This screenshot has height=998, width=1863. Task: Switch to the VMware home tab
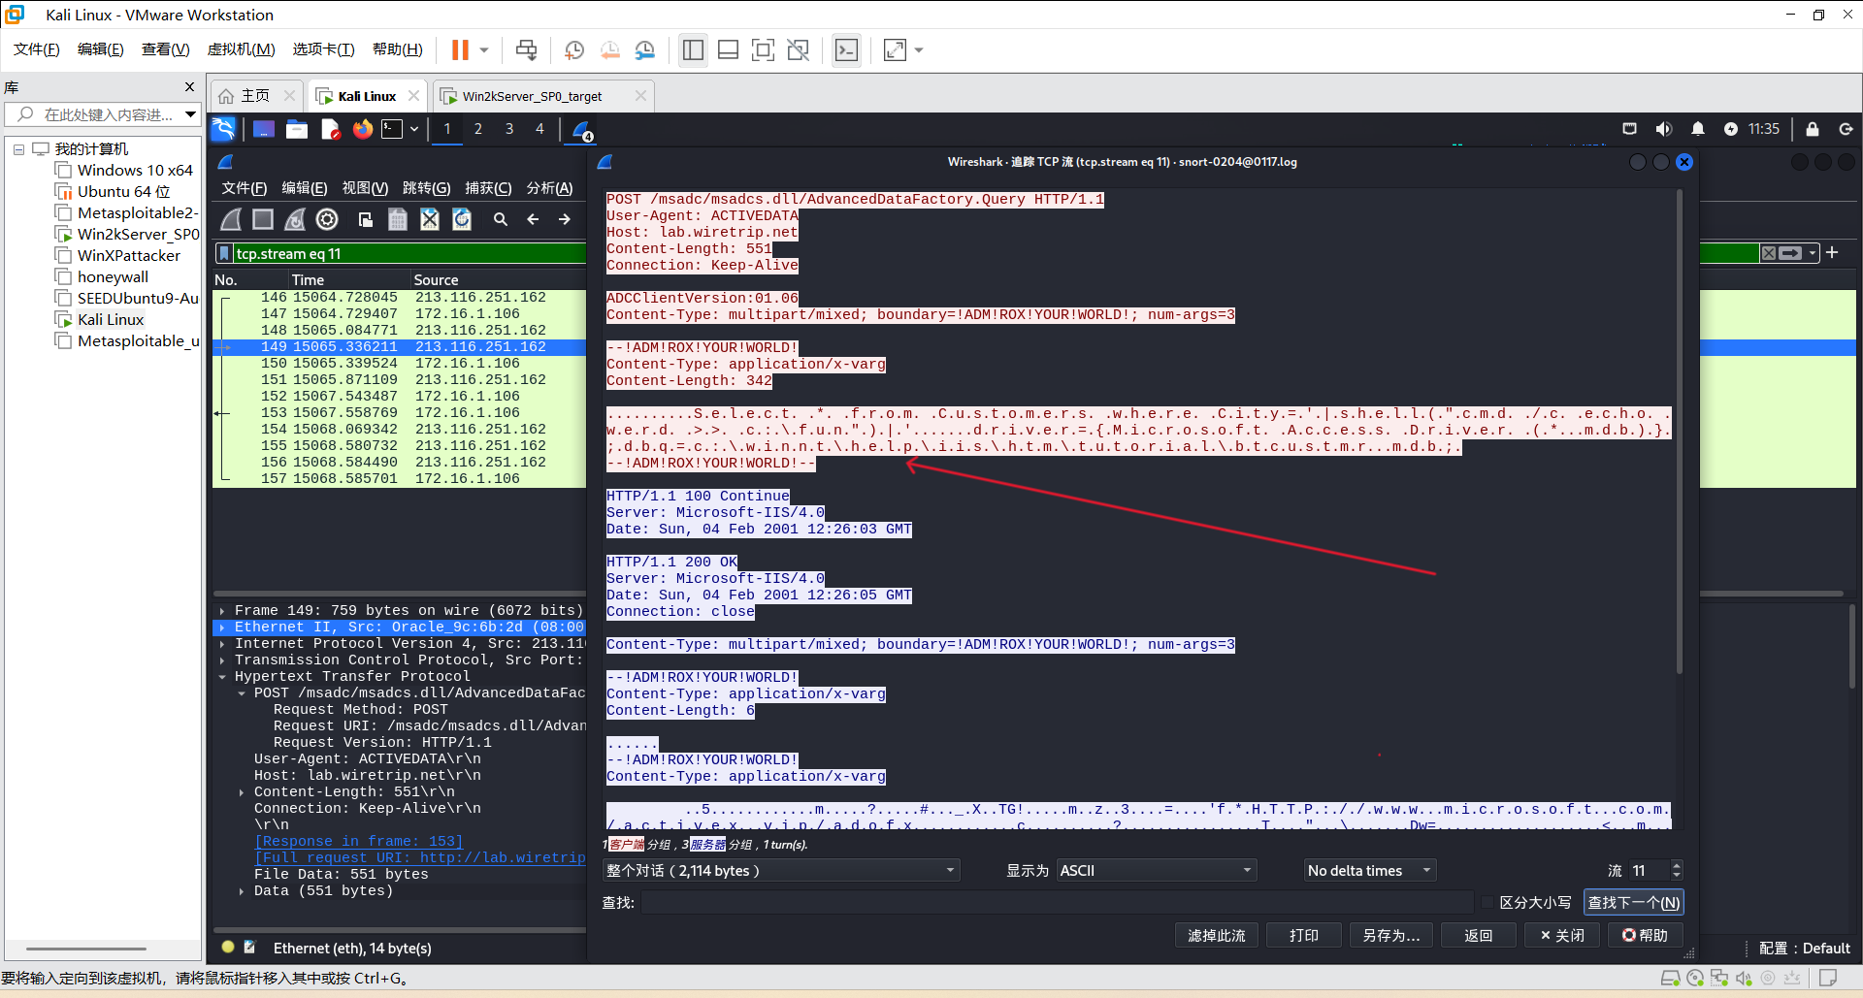point(256,96)
